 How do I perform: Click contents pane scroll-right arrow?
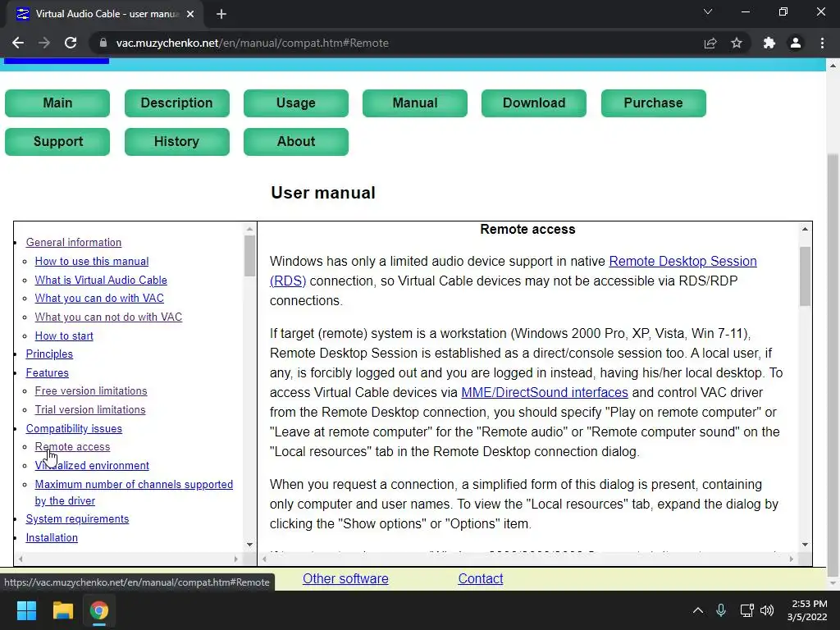pos(235,559)
